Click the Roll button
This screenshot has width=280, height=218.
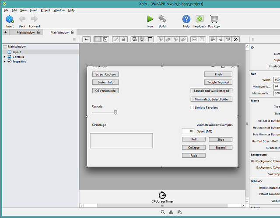(x=194, y=139)
